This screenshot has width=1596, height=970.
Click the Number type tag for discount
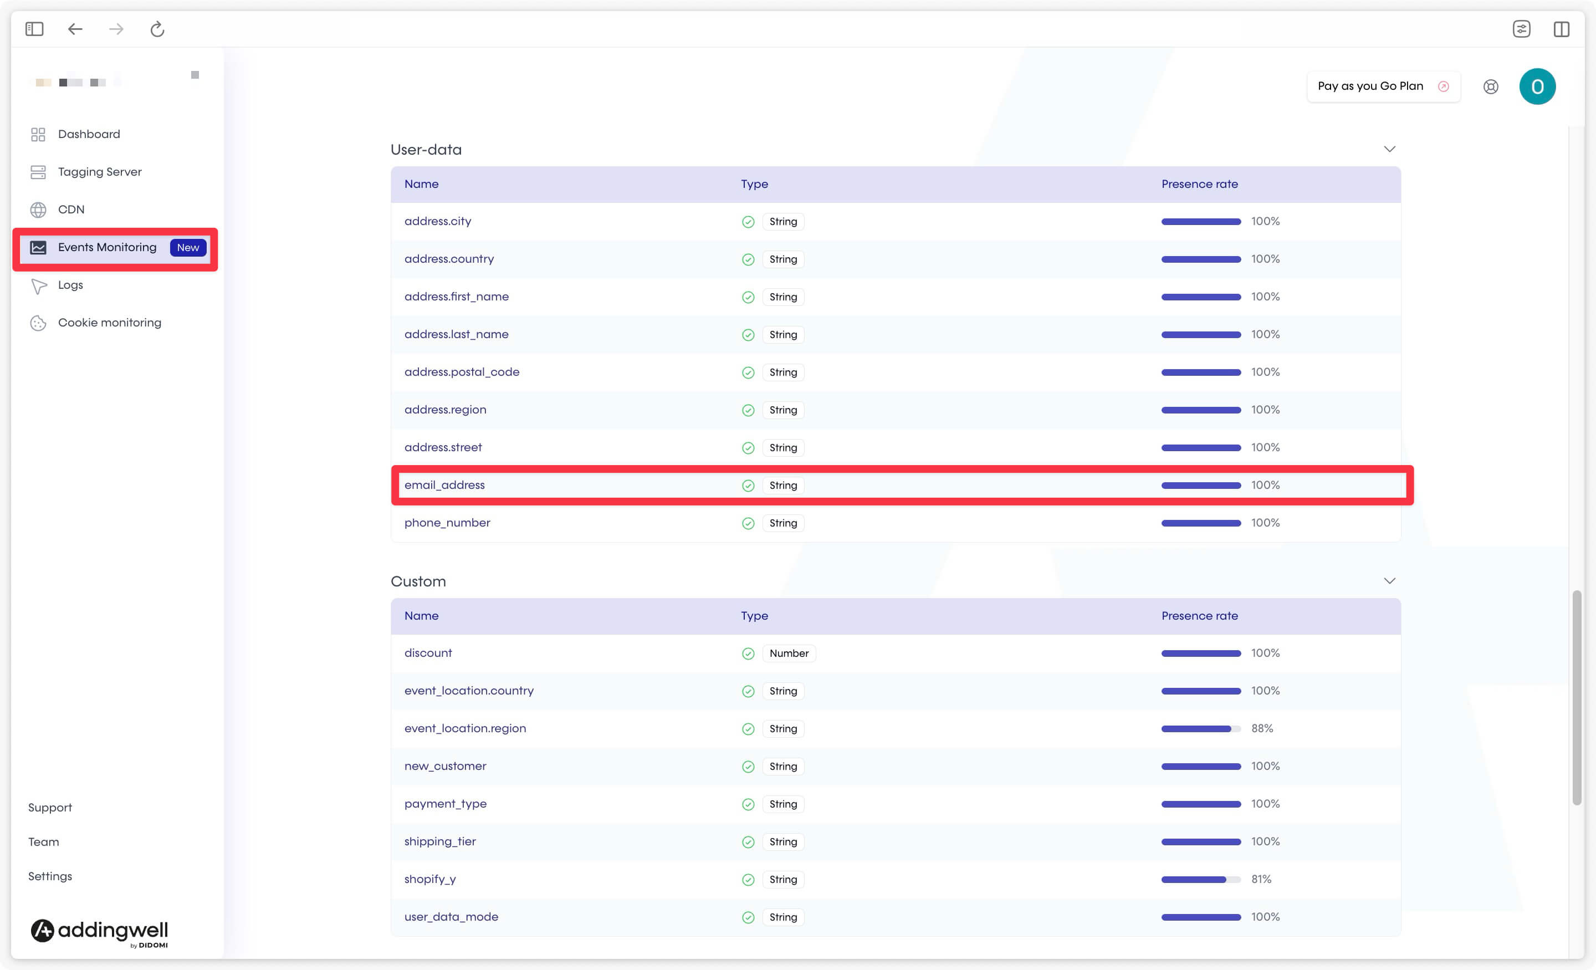[x=788, y=653]
